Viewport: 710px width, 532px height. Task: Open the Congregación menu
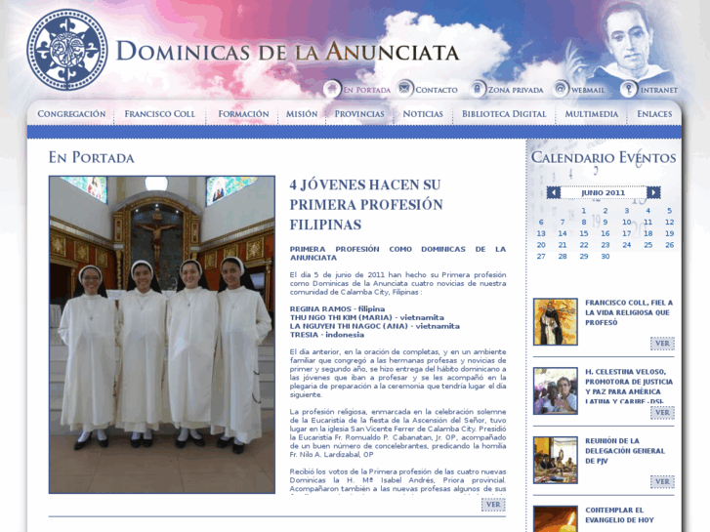click(x=71, y=114)
